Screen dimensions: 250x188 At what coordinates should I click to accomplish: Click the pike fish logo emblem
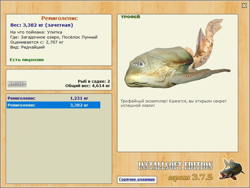pos(232,170)
